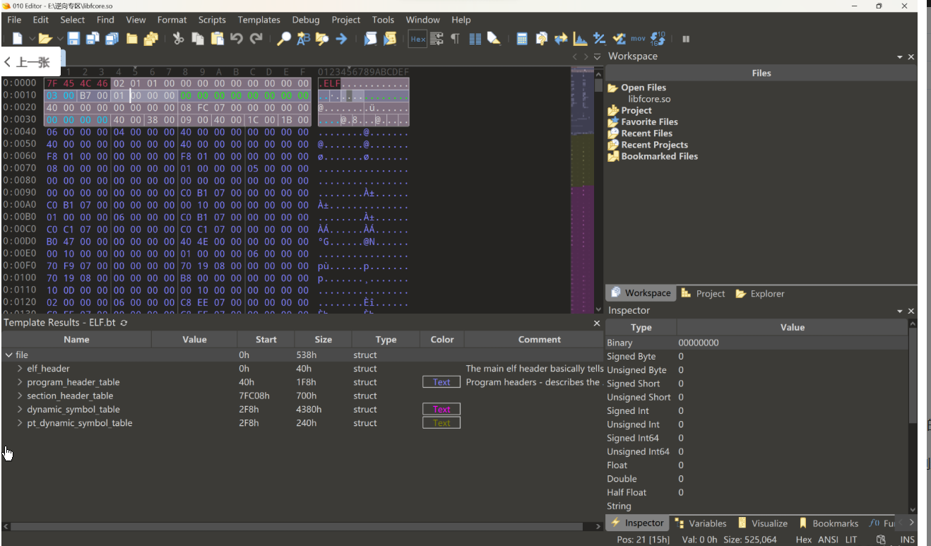Close the Template Results panel
This screenshot has height=546, width=931.
pos(597,323)
